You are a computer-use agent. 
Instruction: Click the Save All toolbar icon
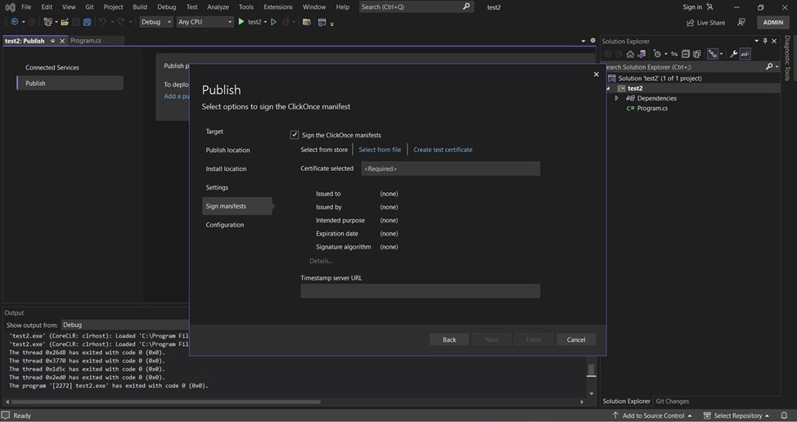point(87,22)
